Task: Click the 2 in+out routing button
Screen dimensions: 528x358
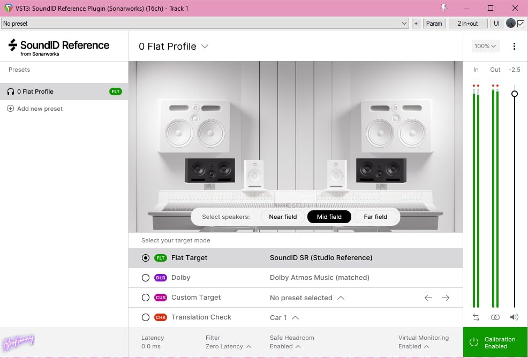Action: click(x=467, y=24)
